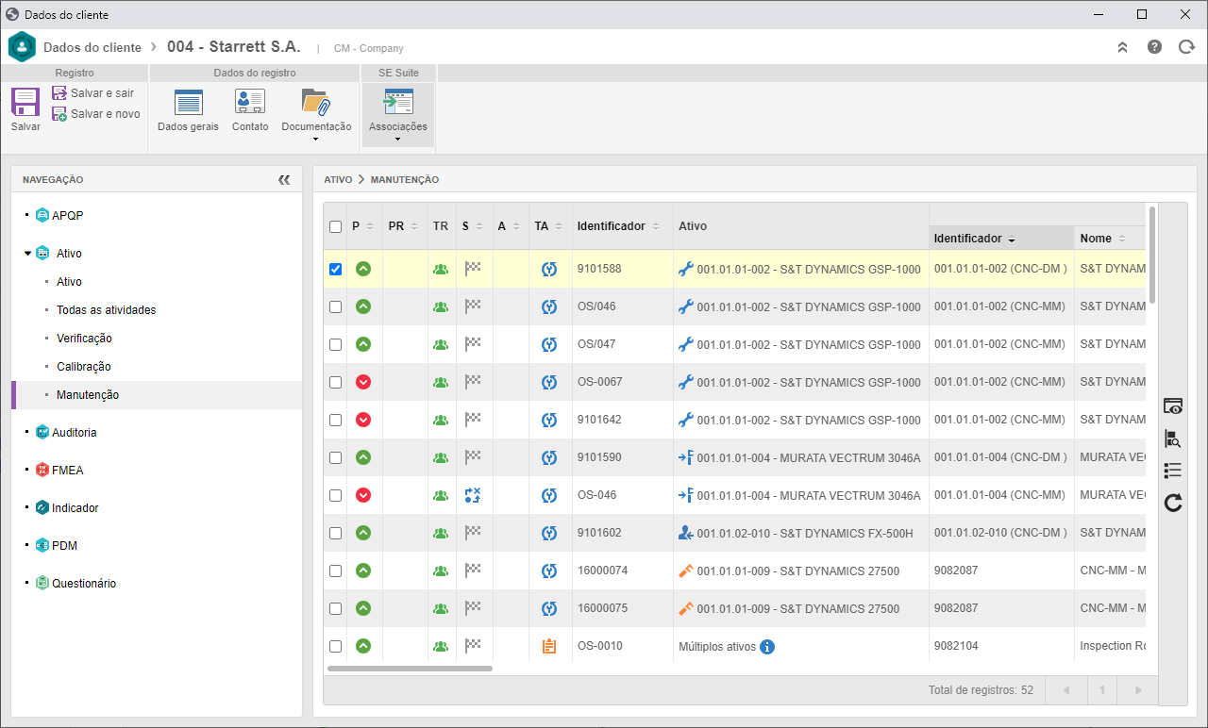
Task: Click the list view icon in side toolbar
Action: [x=1173, y=471]
